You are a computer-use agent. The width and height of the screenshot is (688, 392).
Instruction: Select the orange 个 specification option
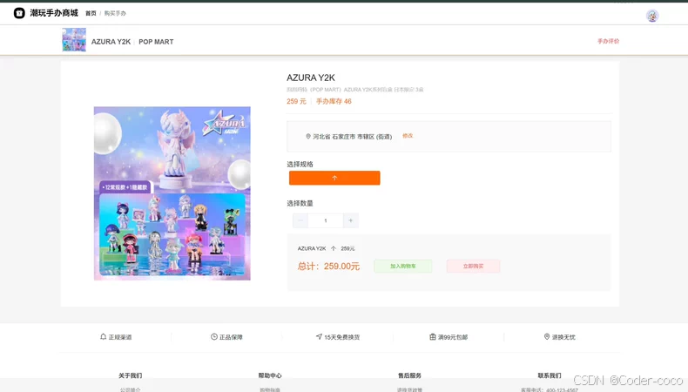pos(334,178)
